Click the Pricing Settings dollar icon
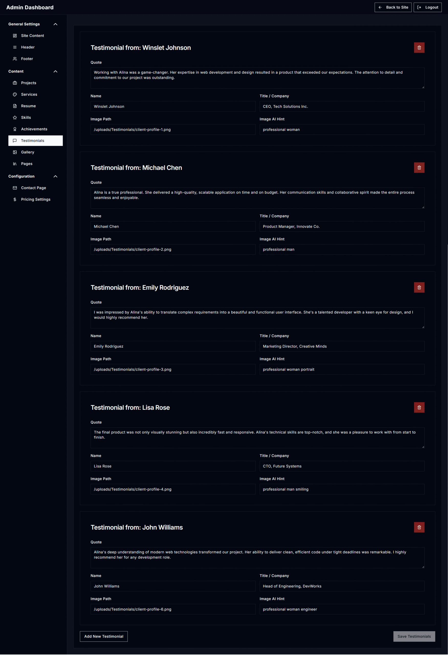 coord(15,199)
